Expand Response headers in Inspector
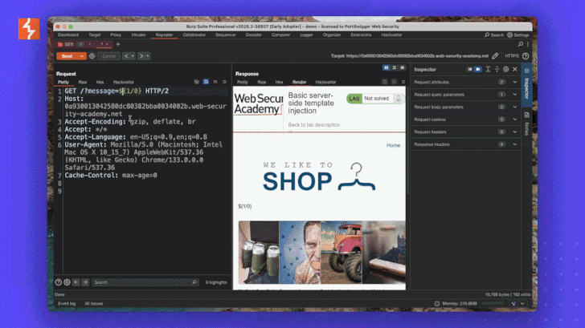The image size is (585, 328). coord(513,144)
